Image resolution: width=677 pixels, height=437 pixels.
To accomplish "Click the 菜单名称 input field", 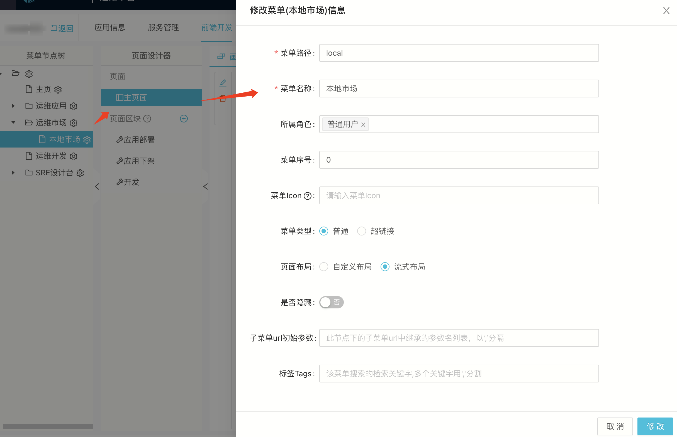I will [459, 89].
